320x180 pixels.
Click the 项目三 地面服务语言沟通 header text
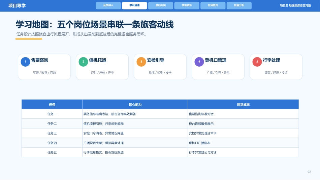click(x=295, y=5)
